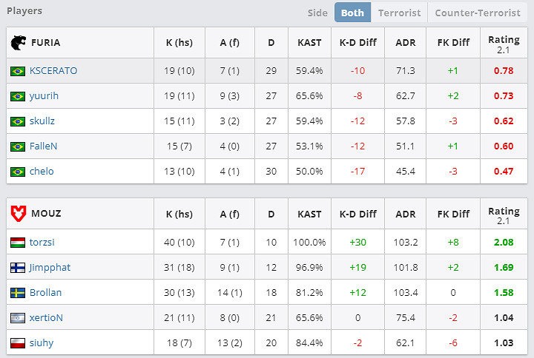This screenshot has width=534, height=358.
Task: Click the Israel flag beside xertioN
Action: point(18,317)
